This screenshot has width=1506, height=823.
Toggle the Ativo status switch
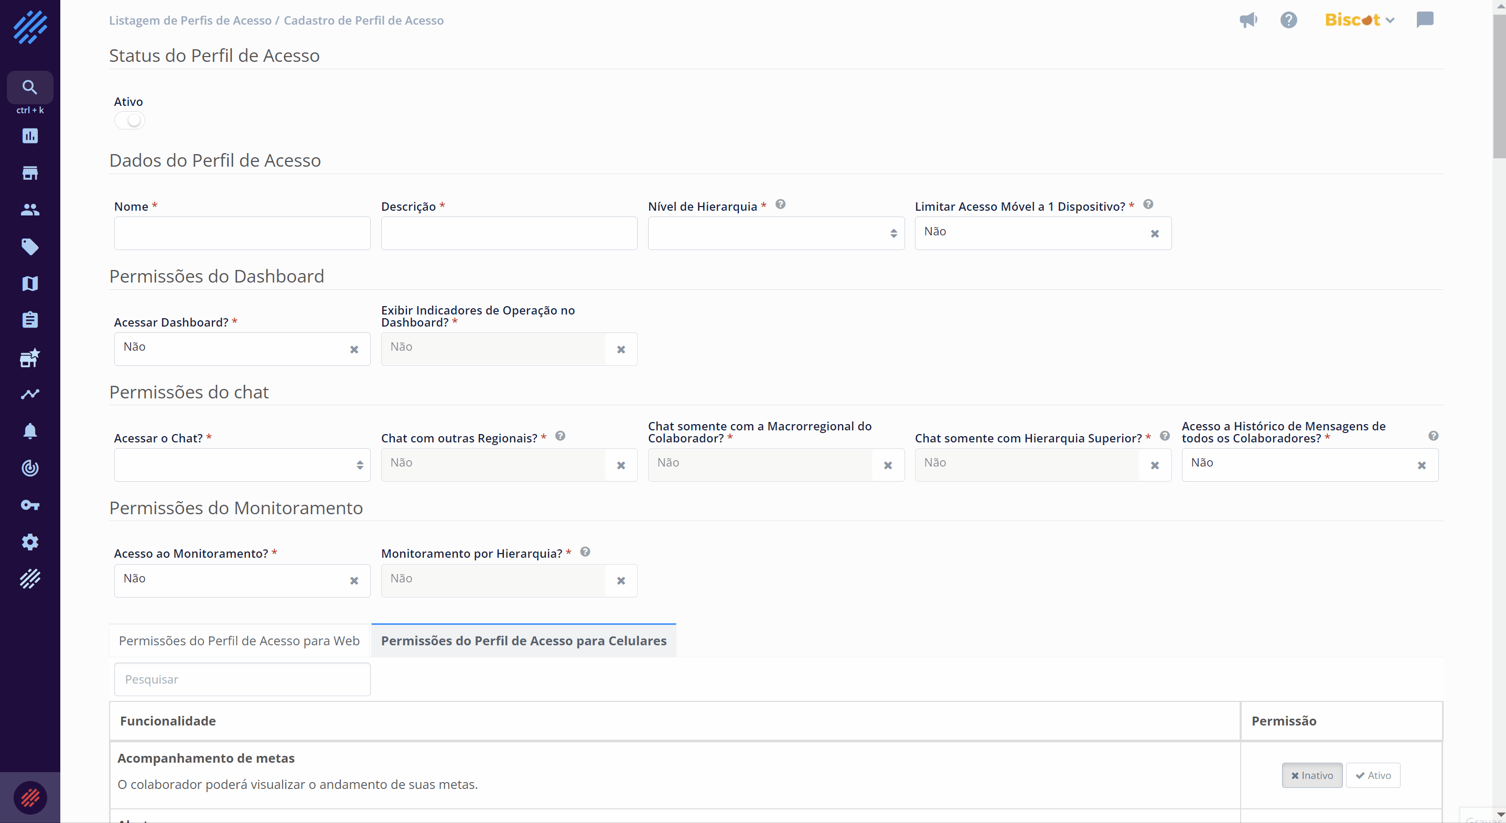tap(130, 121)
